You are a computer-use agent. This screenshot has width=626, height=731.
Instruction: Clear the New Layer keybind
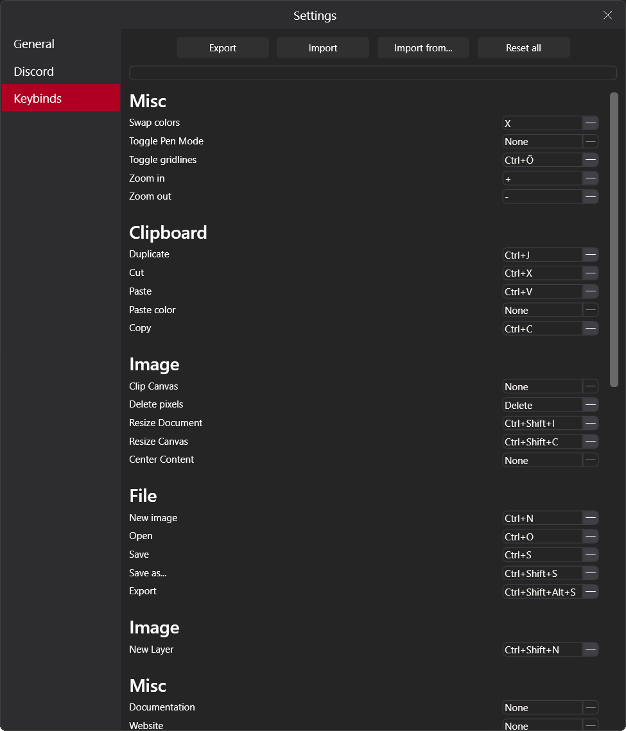click(x=590, y=649)
